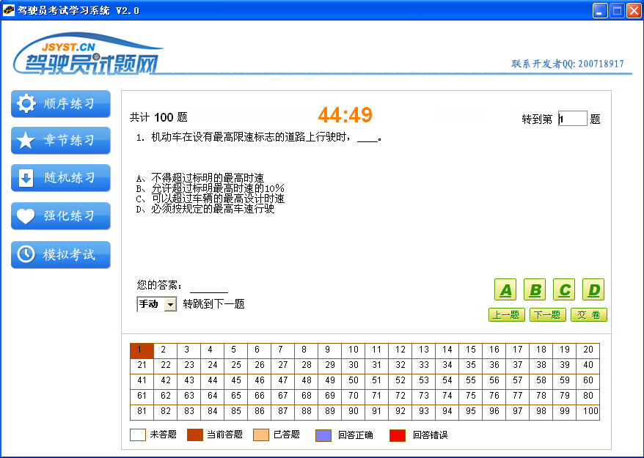The width and height of the screenshot is (644, 458).
Task: Click star icon on 章节练习 button
Action: point(26,141)
